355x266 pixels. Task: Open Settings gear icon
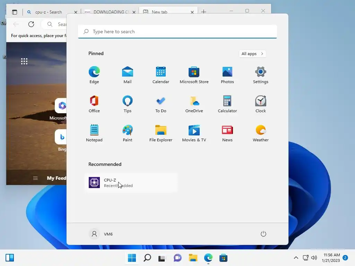point(261,75)
